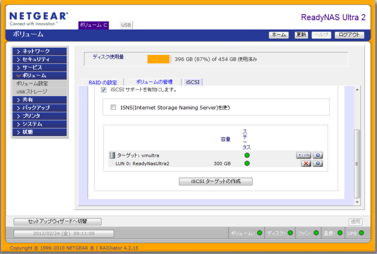Click the ディスク status LED in footer
The image size is (377, 254).
point(290,233)
